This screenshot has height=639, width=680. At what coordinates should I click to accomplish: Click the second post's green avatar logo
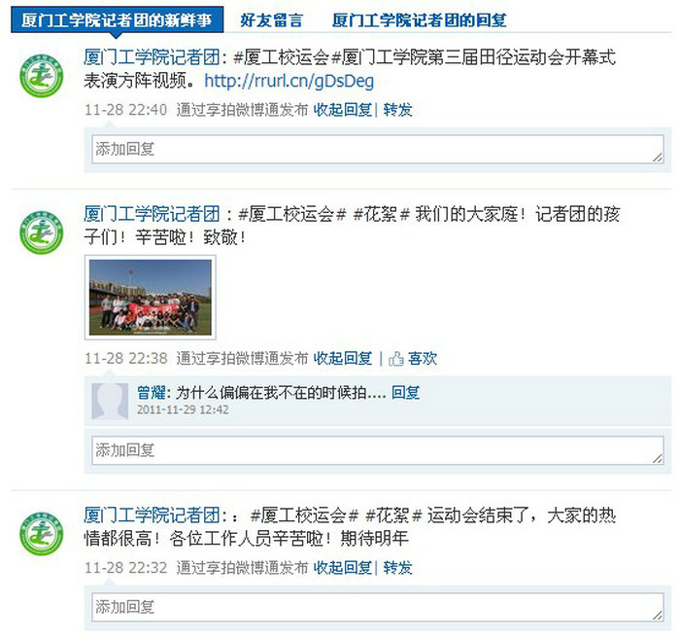click(x=41, y=231)
